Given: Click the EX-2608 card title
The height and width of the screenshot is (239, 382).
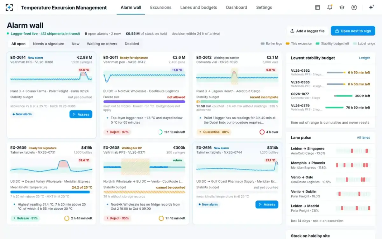Looking at the screenshot, I should pos(111,148).
